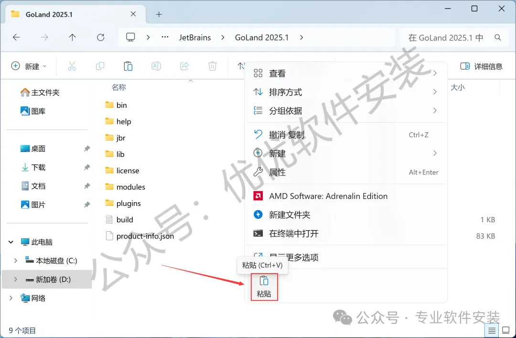Viewport: 516px width, 338px height.
Task: Open a new tab with plus button
Action: 159,14
